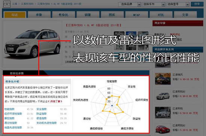
Task: Click the 59.46 anti-theft value
Action: [x=63, y=114]
